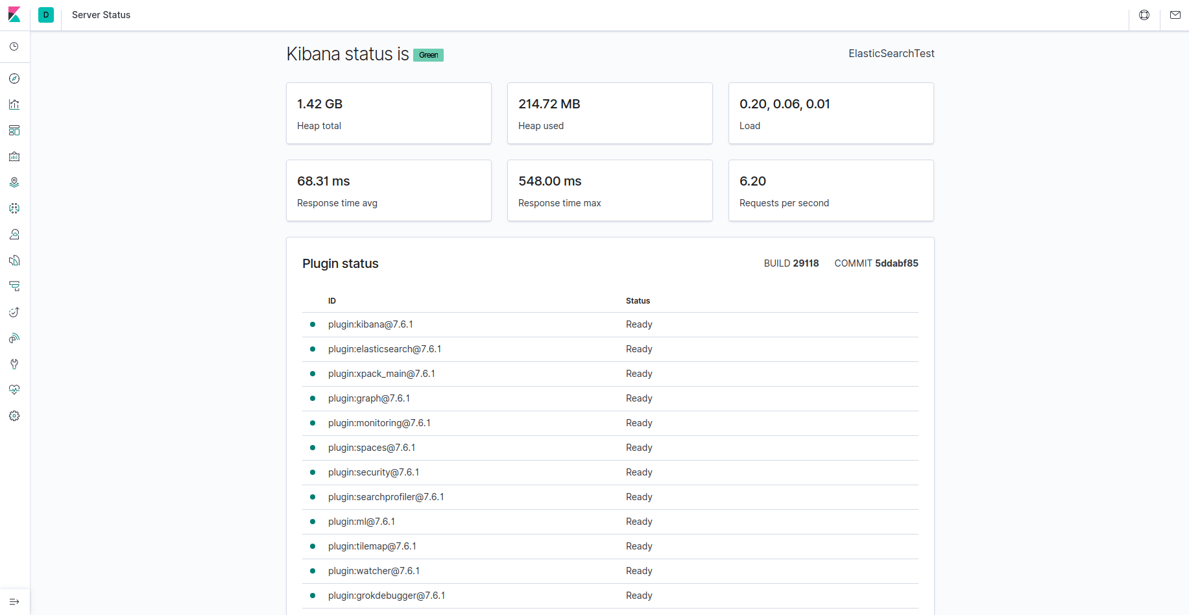Expand the side navigation menu
The image size is (1189, 615).
coord(14,601)
